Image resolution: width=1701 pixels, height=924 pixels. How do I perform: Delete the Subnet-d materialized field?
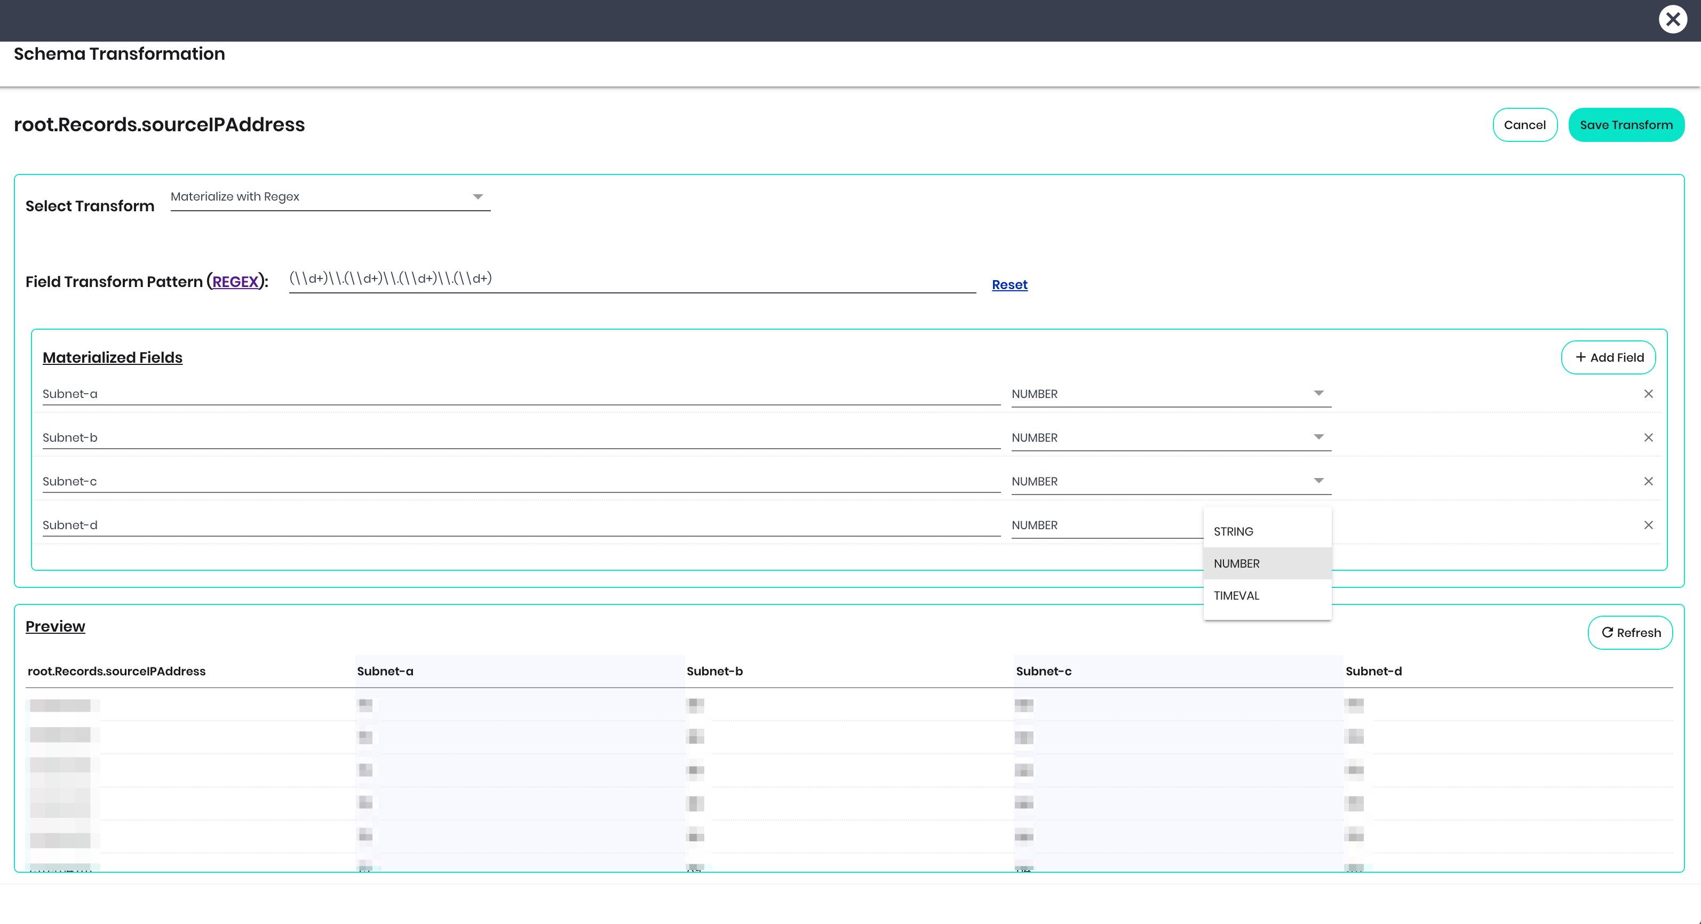[1648, 525]
